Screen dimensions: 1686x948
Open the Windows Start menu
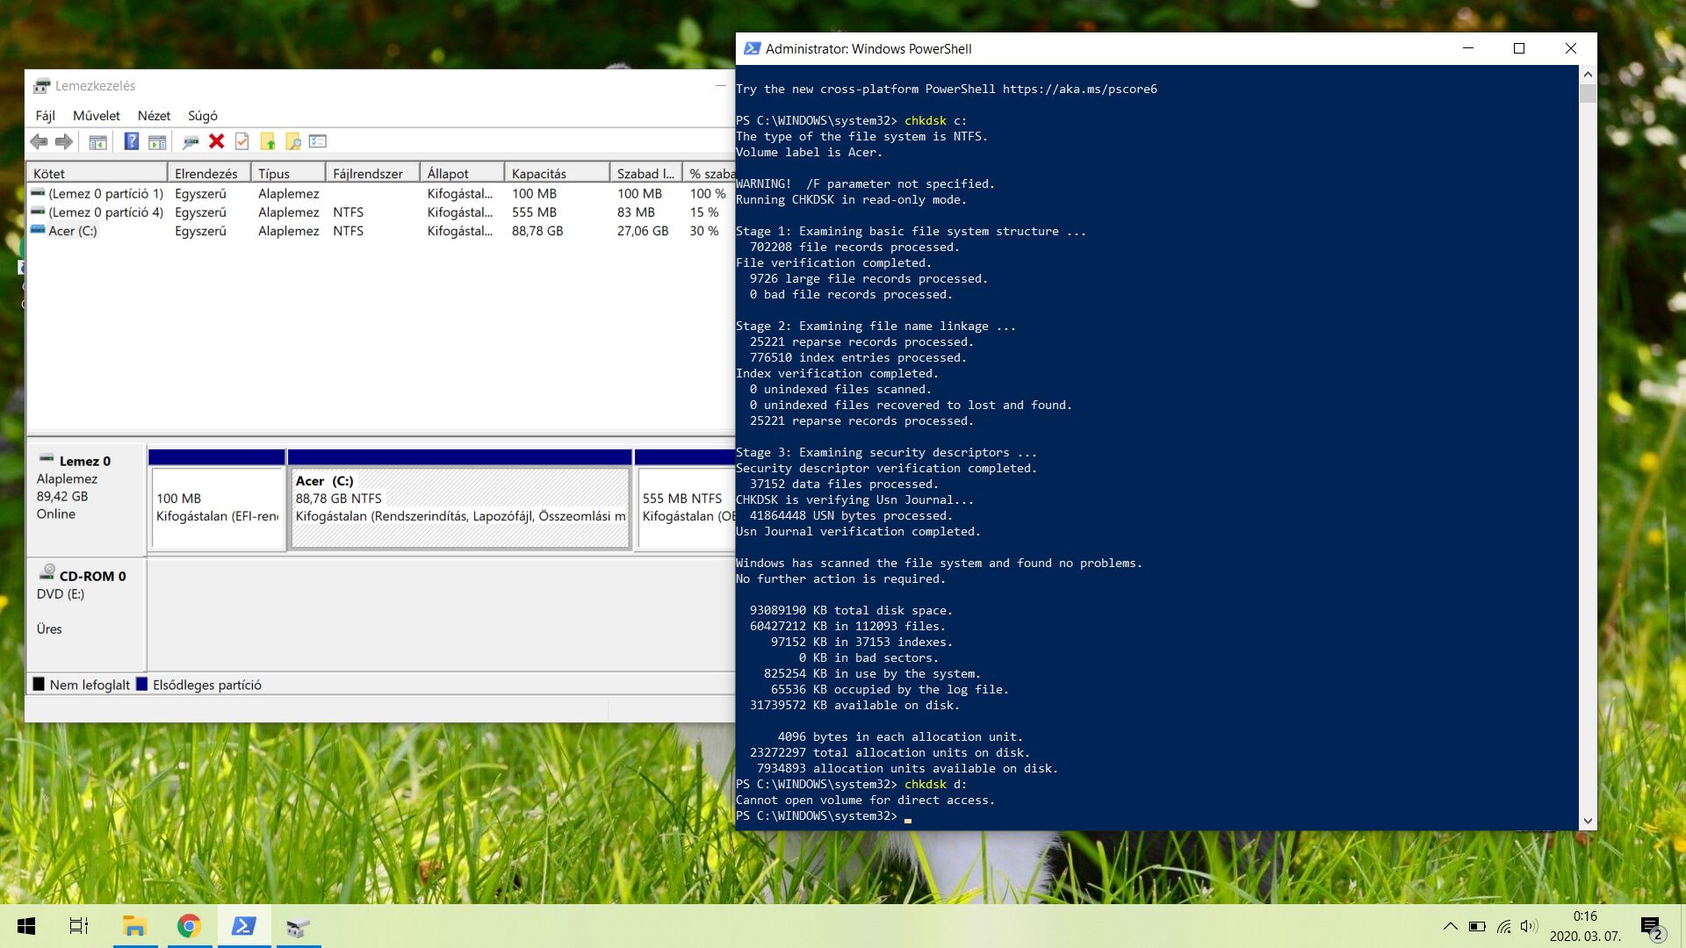(x=26, y=926)
